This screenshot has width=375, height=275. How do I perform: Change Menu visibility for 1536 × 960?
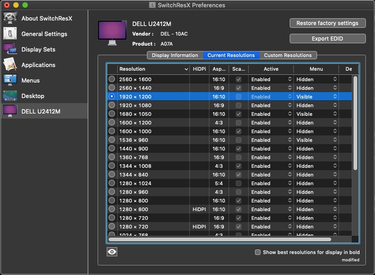316,140
